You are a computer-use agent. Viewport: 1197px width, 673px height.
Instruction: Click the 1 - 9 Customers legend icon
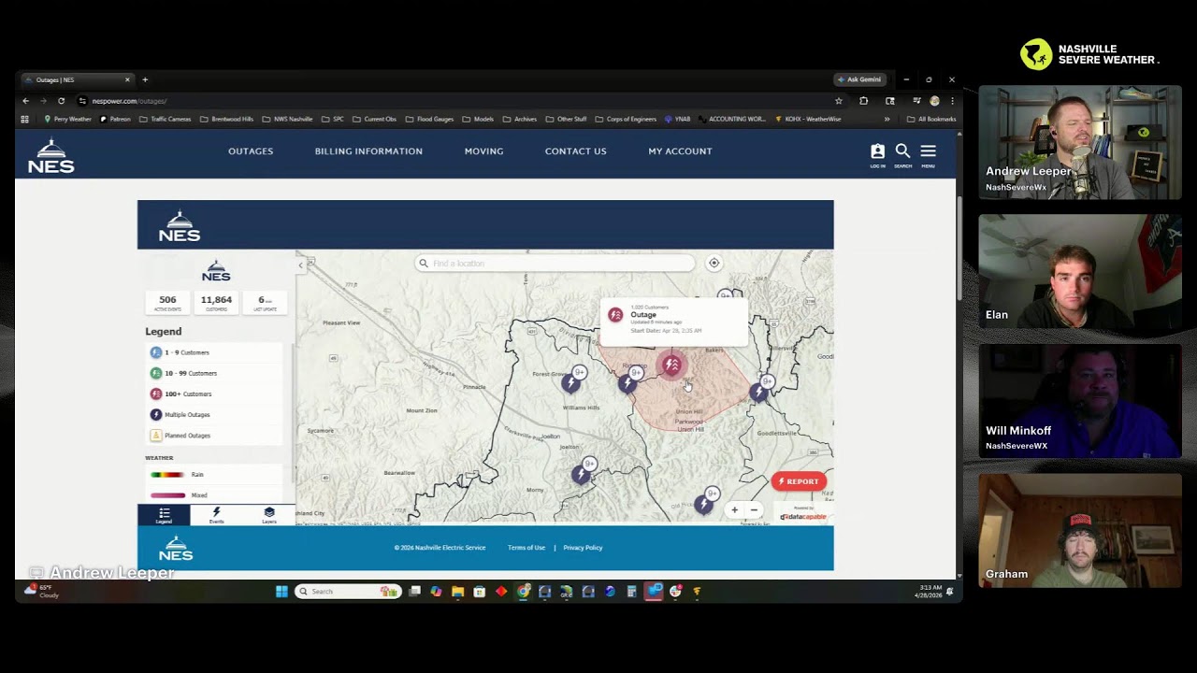pos(156,352)
